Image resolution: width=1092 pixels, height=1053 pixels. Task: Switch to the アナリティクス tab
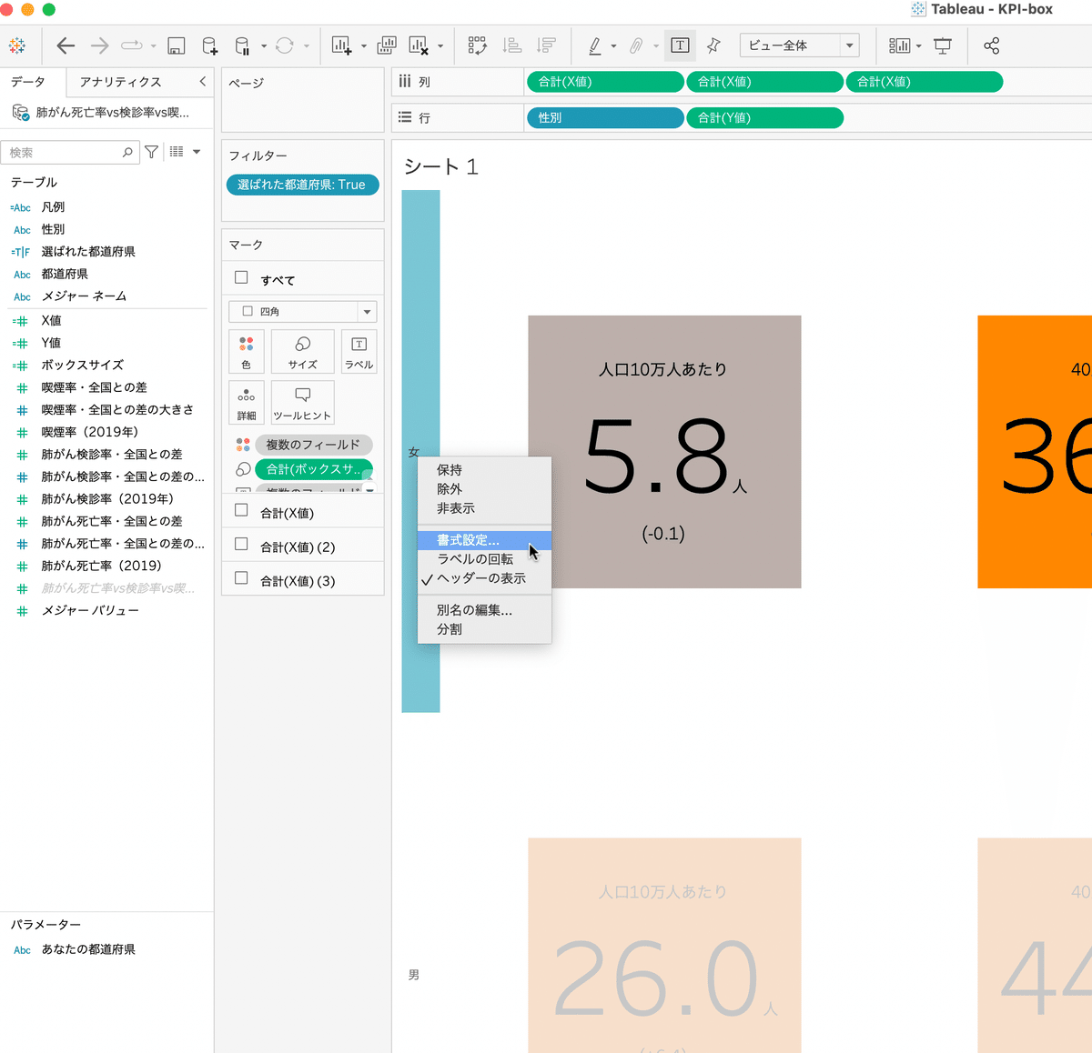[x=120, y=82]
